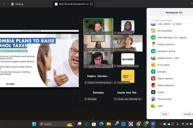193x128 pixels.
Task: Open WhatsApp from the taskbar
Action: pos(146,124)
